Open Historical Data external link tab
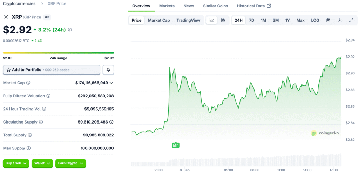The image size is (359, 172). [254, 6]
